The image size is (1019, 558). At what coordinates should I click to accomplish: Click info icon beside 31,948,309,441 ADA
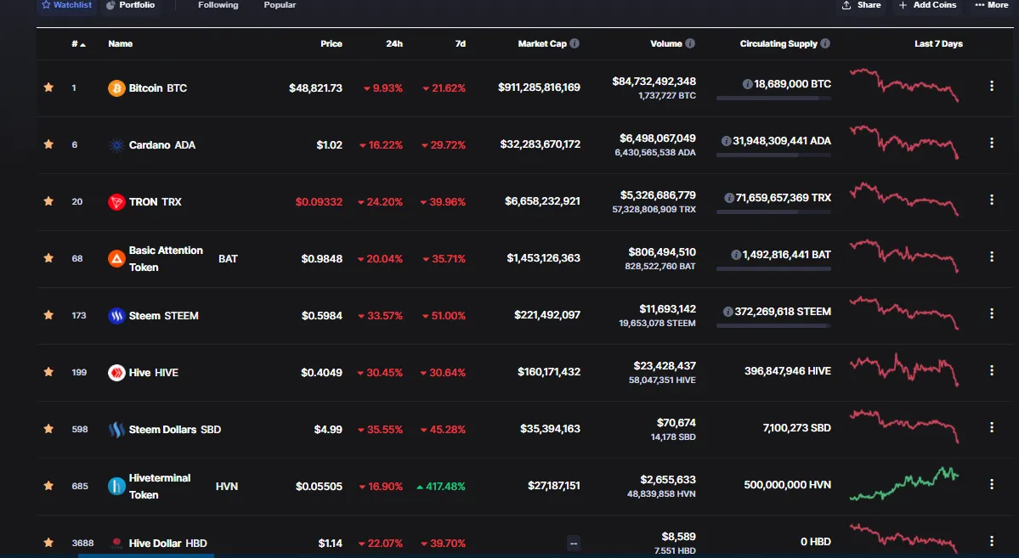[x=727, y=141]
